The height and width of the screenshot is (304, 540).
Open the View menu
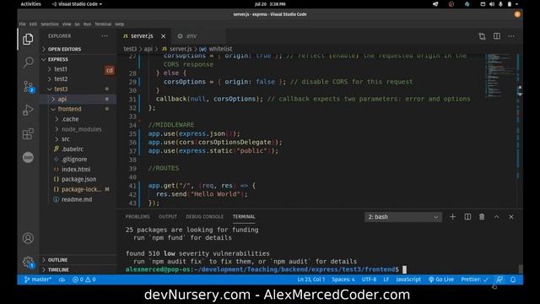67,24
